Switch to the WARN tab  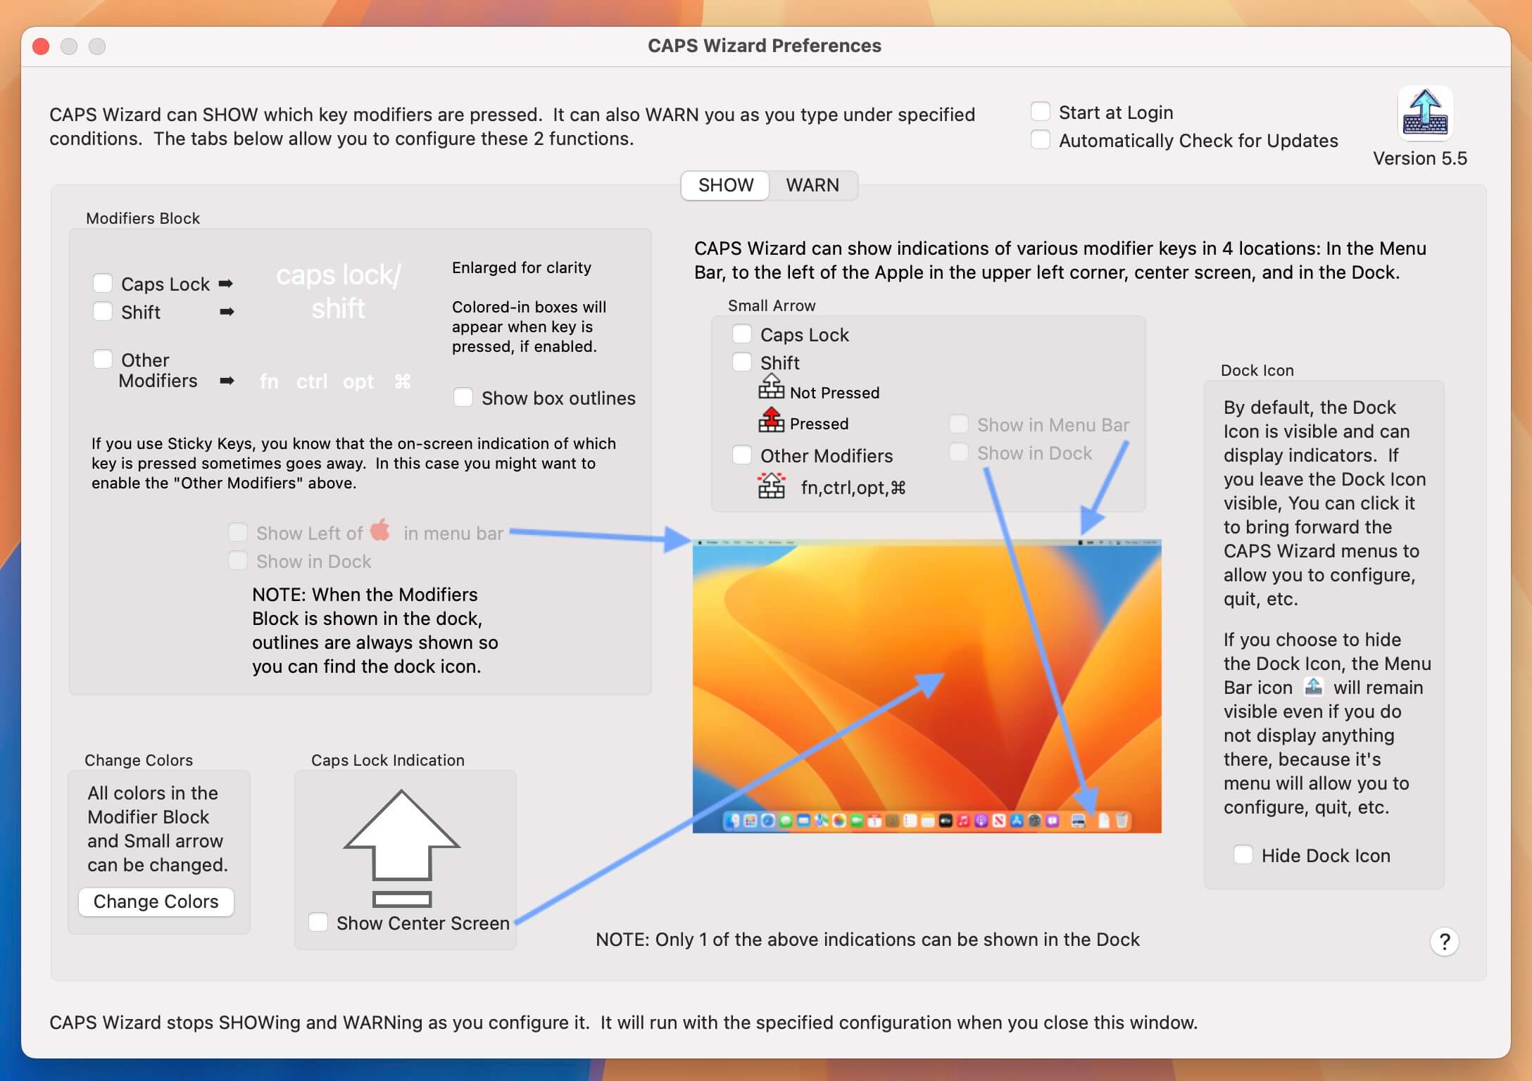[812, 185]
